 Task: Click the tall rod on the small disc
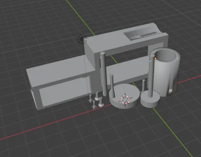pos(151,75)
